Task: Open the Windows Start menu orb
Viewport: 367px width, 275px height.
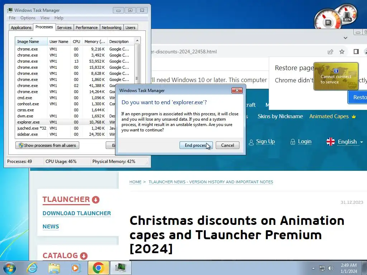Action: tap(9, 268)
